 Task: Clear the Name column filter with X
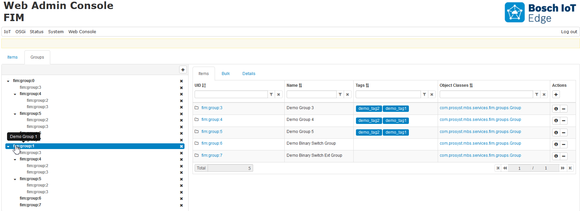[x=348, y=94]
